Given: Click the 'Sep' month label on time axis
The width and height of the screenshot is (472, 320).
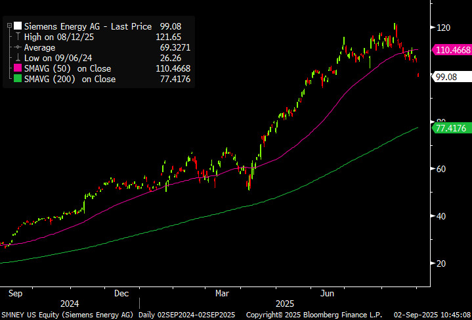Looking at the screenshot, I should 15,294.
